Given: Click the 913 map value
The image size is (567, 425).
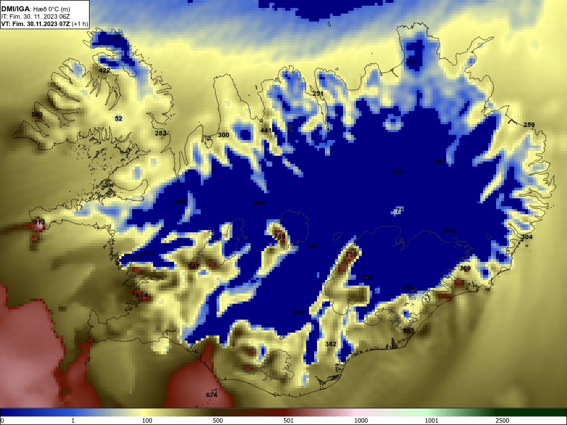Looking at the screenshot, I should tap(39, 222).
